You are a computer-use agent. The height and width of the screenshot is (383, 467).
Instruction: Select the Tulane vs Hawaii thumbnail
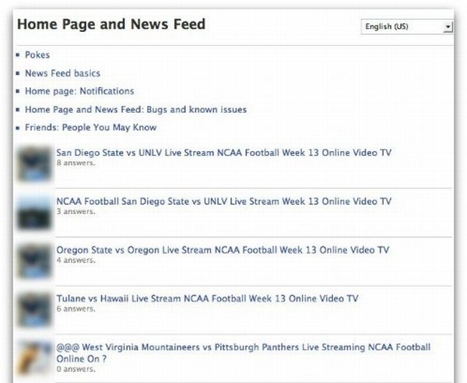coord(33,308)
